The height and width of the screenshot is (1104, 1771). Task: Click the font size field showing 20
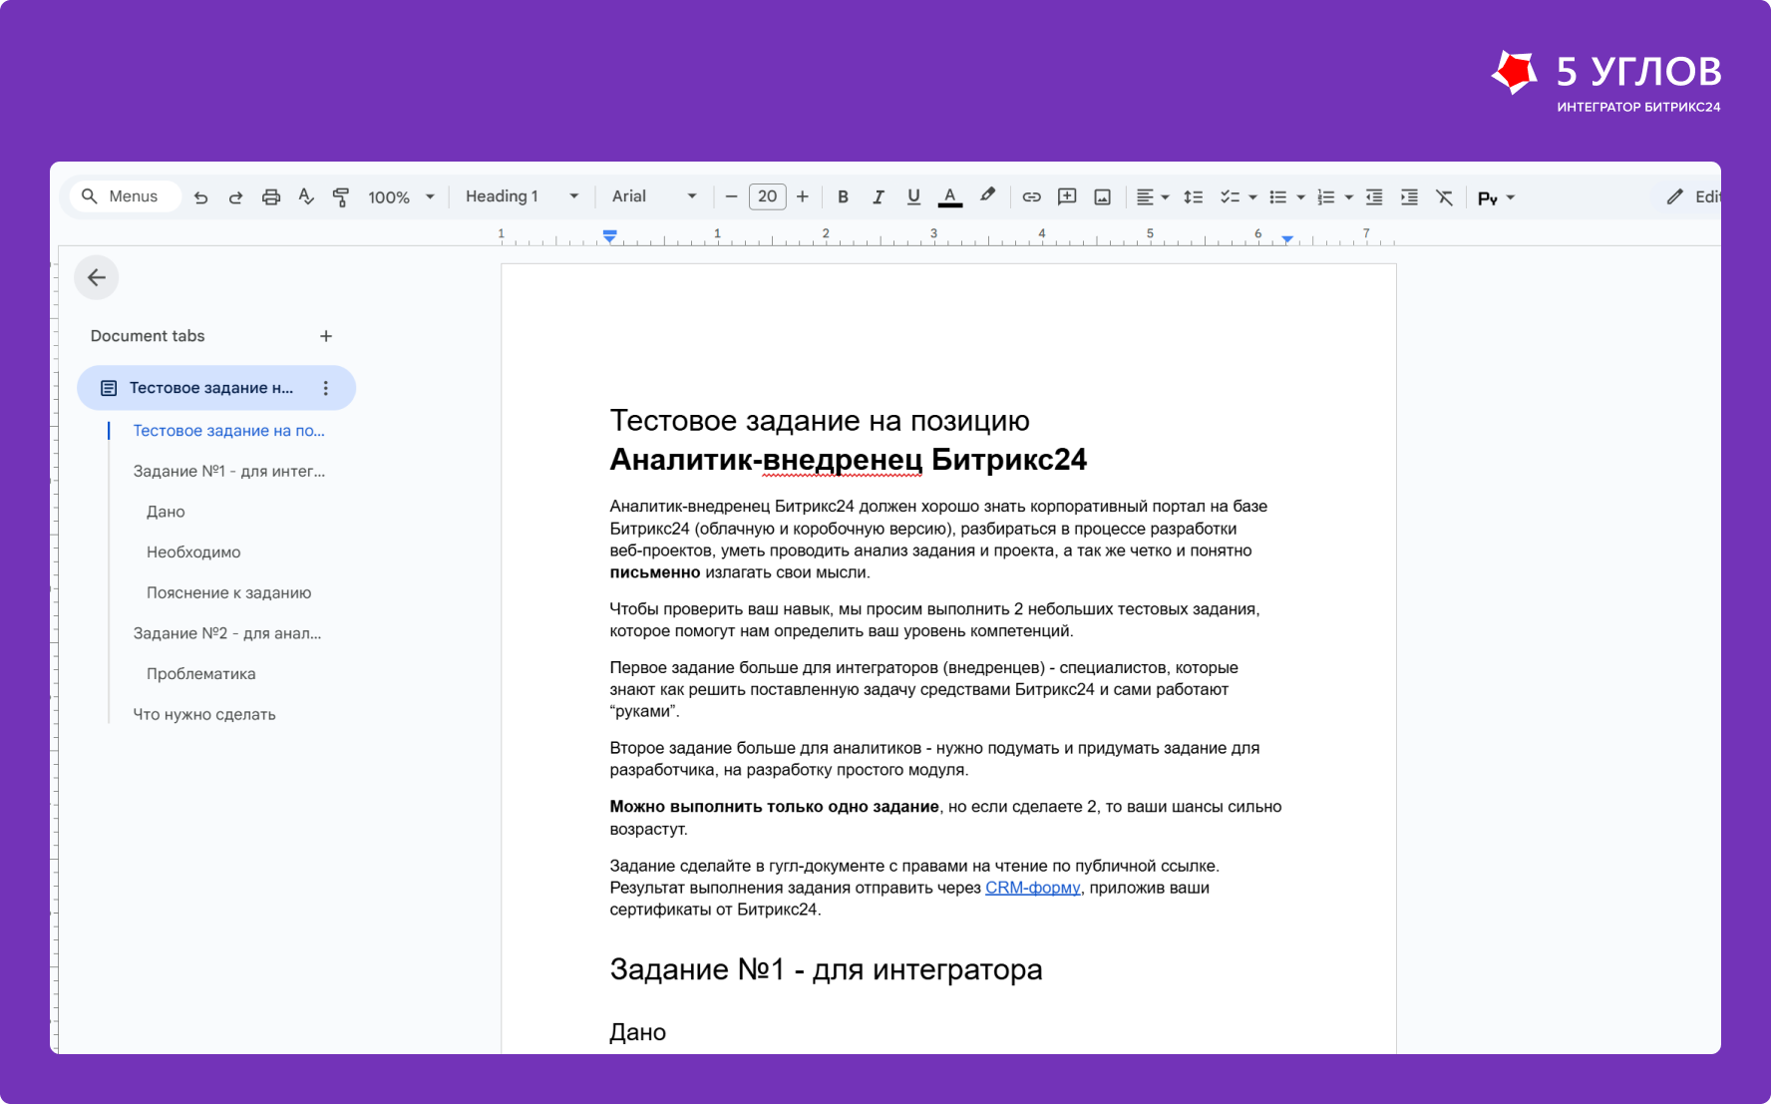point(767,196)
